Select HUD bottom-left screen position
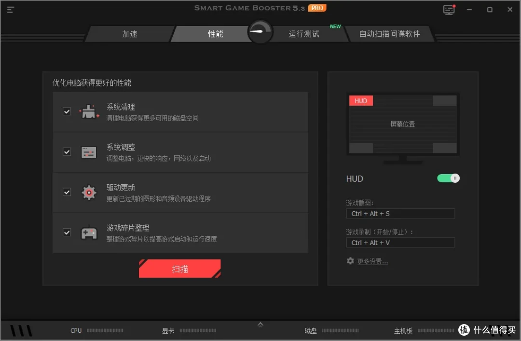Viewport: 521px width, 341px height. coord(361,148)
